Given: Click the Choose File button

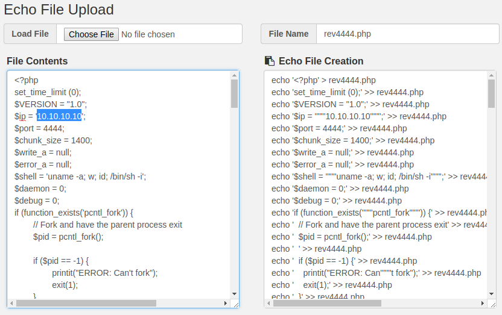Looking at the screenshot, I should [x=91, y=34].
